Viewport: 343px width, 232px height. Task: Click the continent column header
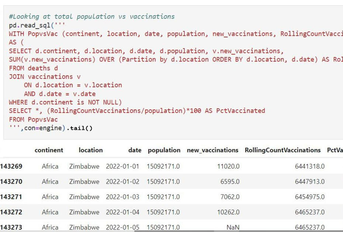(49, 150)
